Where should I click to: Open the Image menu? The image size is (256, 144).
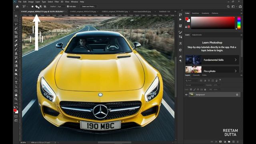(31, 2)
